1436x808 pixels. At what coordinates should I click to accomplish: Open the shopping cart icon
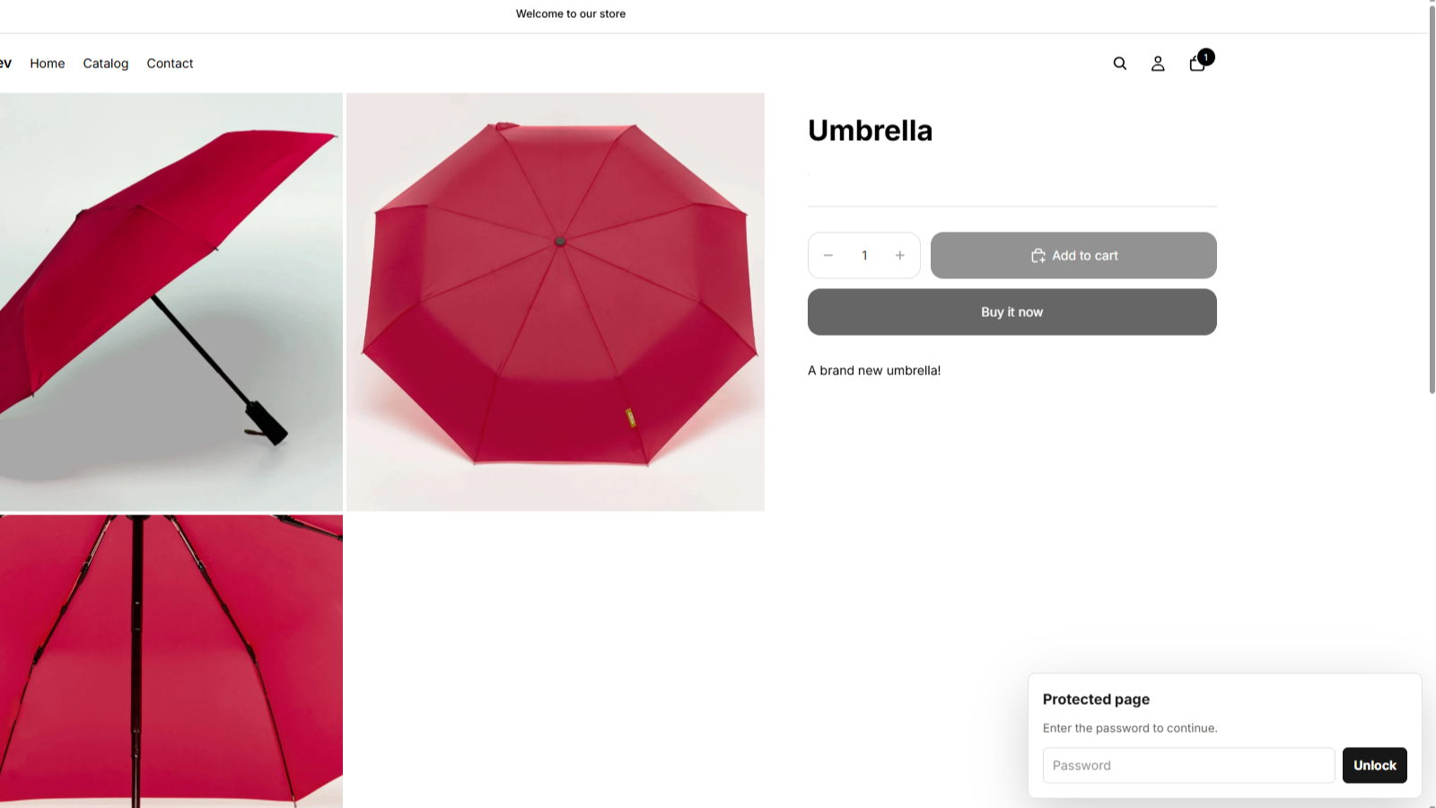tap(1196, 64)
